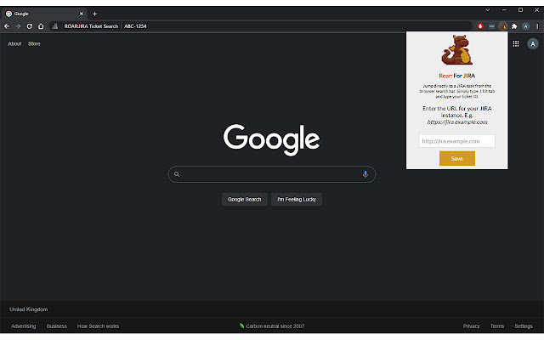Viewport: 544px width, 340px height.
Task: Click 'https://jira.example.com' example text
Action: (457, 122)
